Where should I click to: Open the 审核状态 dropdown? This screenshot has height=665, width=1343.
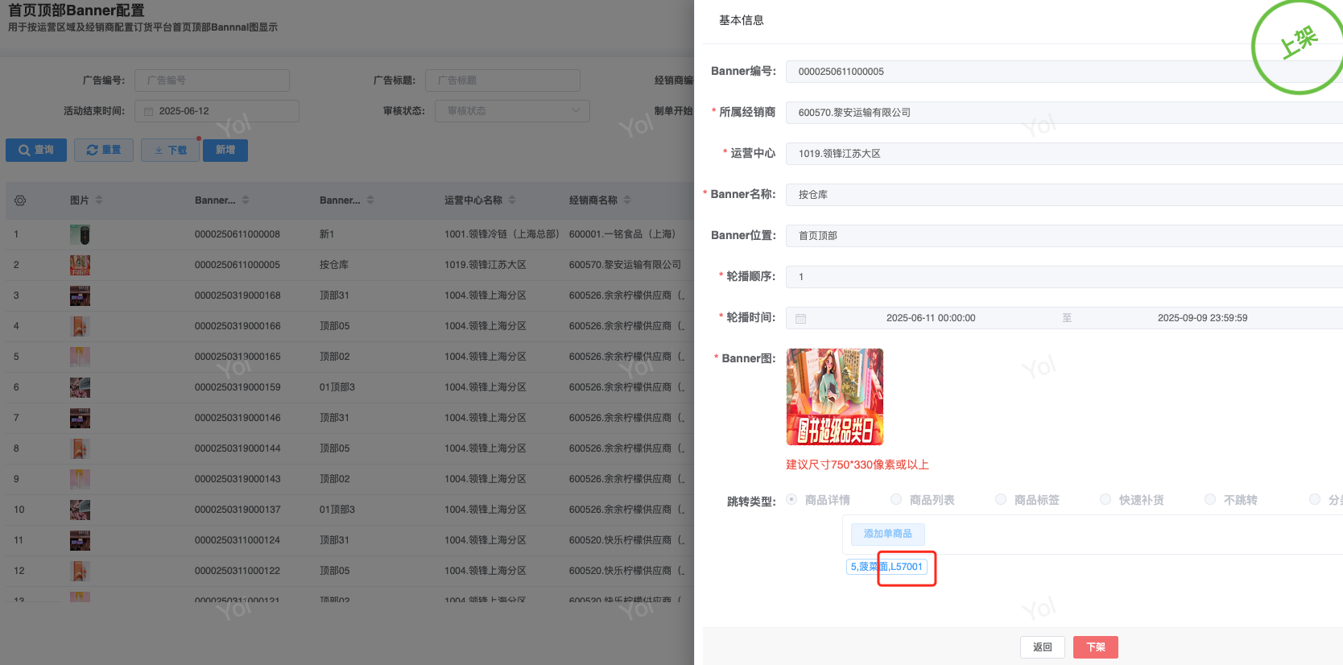(x=512, y=111)
